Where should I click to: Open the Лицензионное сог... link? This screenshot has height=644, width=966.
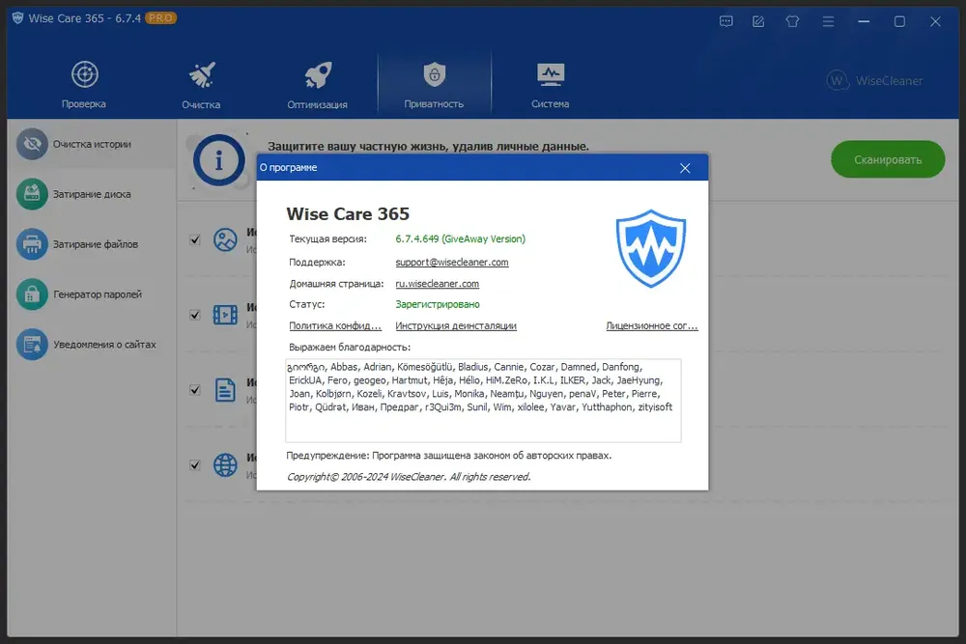pos(652,325)
